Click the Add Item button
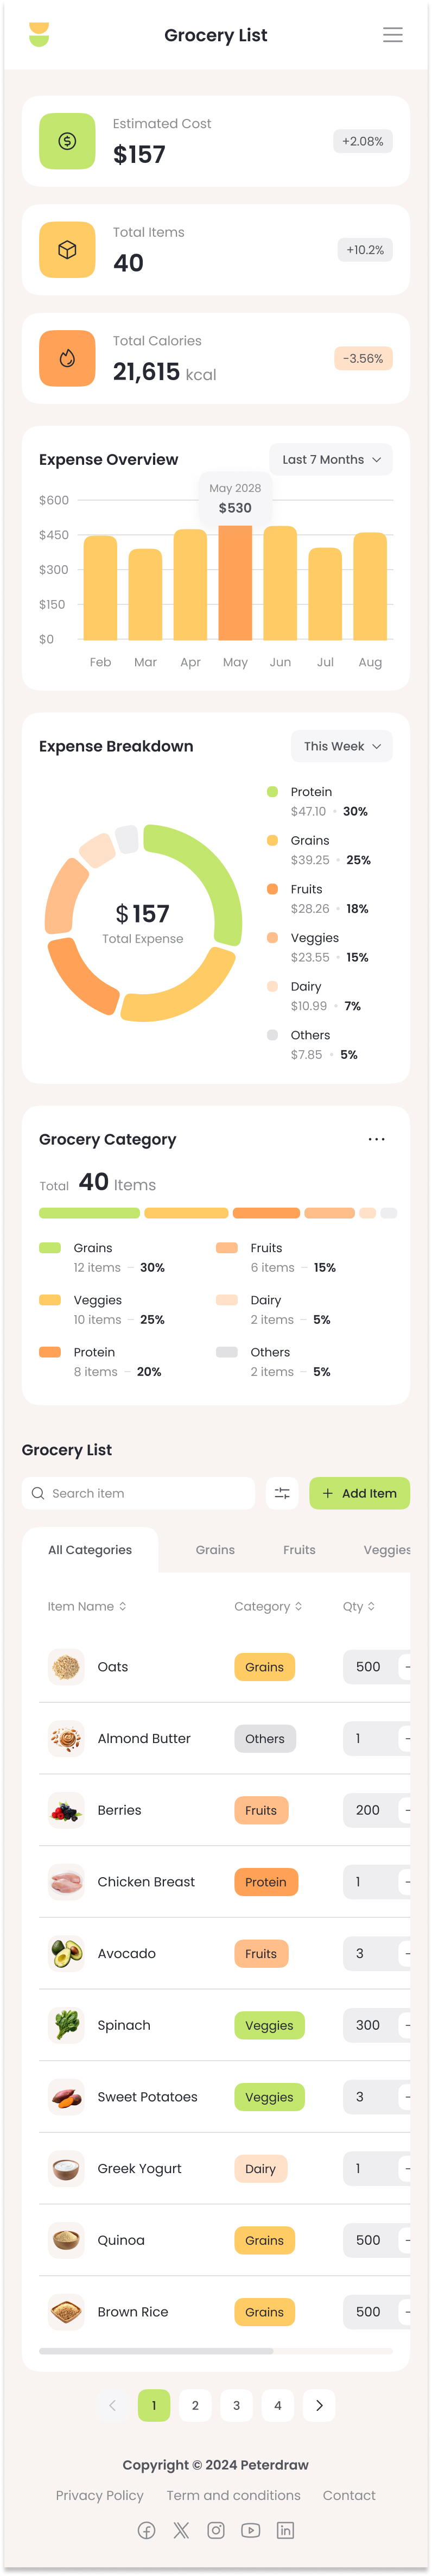 pyautogui.click(x=359, y=1492)
